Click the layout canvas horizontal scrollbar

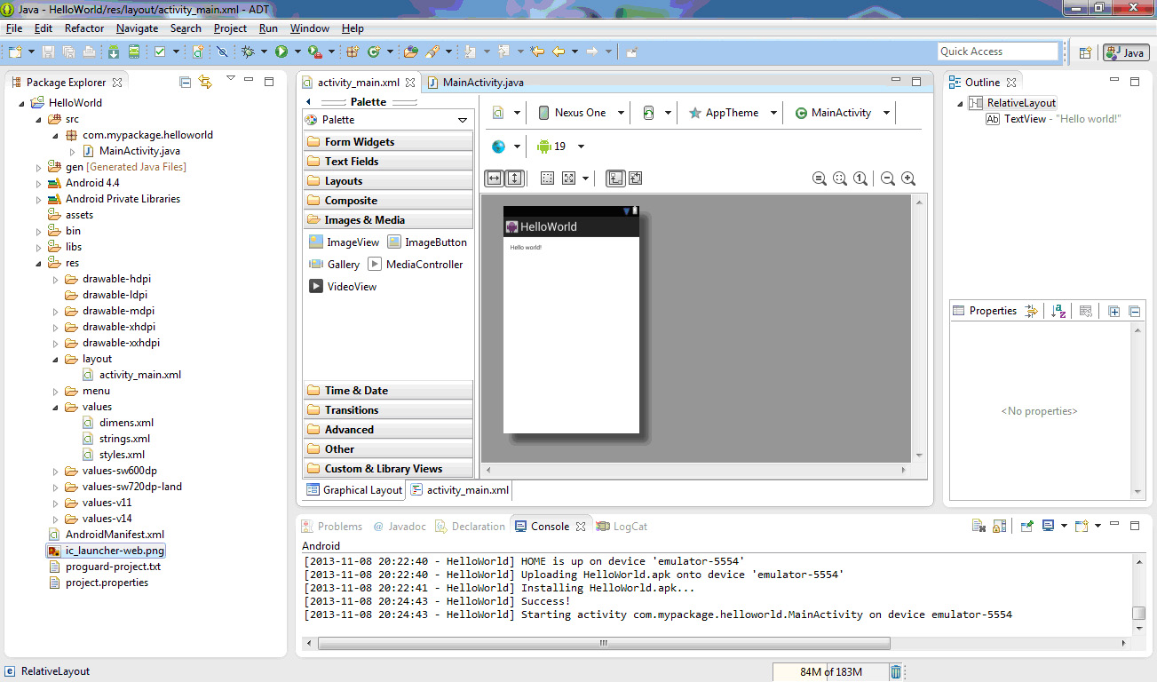(x=695, y=469)
